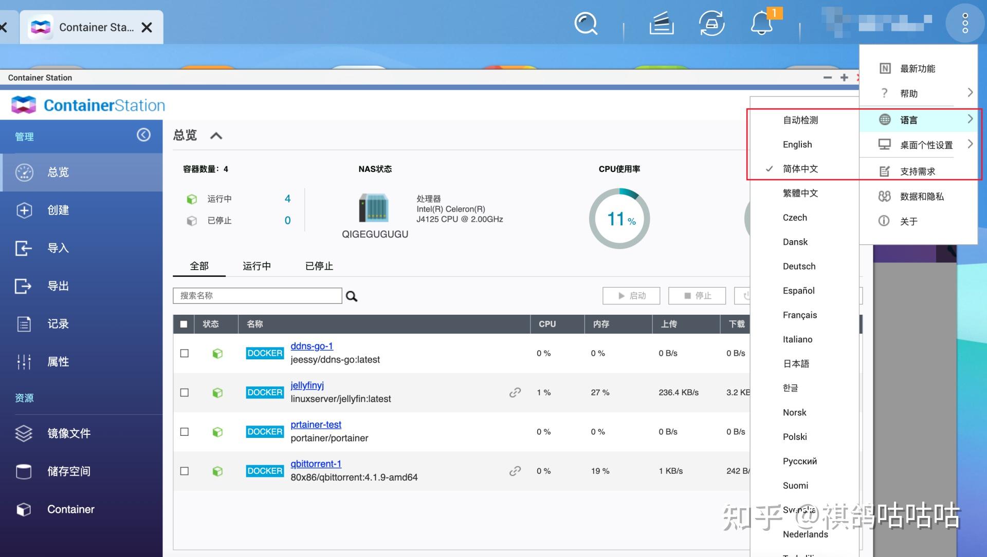Viewport: 987px width, 557px height.
Task: Switch to the 已停止 stopped tab
Action: 319,266
